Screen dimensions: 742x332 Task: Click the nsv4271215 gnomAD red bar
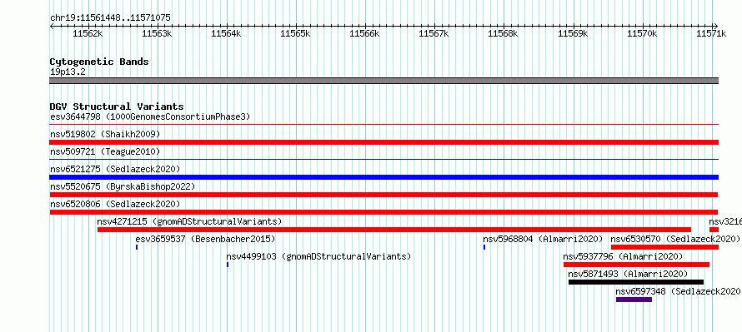point(394,230)
